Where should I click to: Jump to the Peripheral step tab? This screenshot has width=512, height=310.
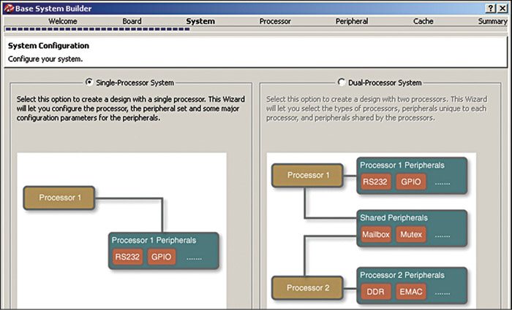(351, 21)
